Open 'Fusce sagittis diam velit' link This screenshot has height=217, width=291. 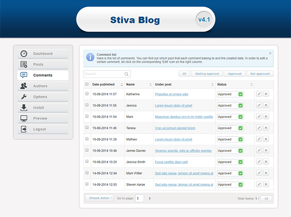(x=172, y=162)
